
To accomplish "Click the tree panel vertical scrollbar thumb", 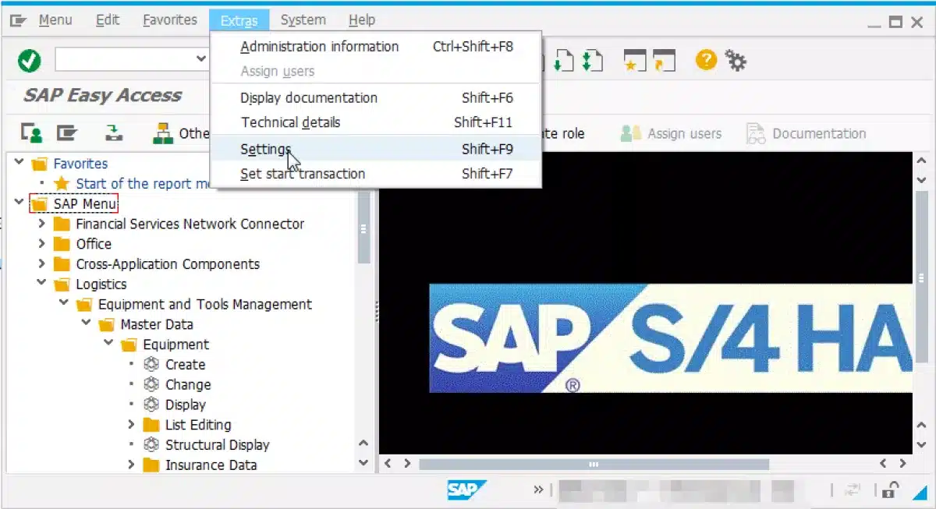I will point(363,228).
